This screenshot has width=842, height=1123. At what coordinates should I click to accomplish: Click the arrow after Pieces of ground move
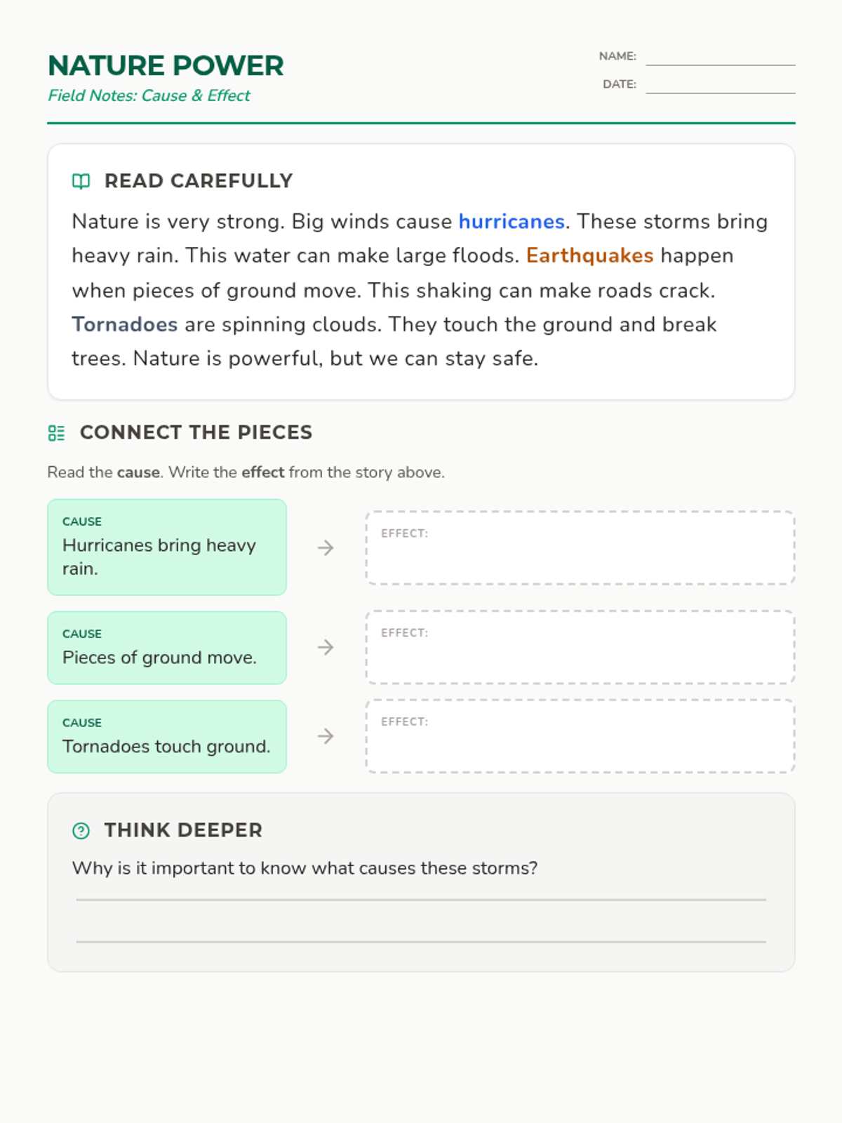coord(326,647)
